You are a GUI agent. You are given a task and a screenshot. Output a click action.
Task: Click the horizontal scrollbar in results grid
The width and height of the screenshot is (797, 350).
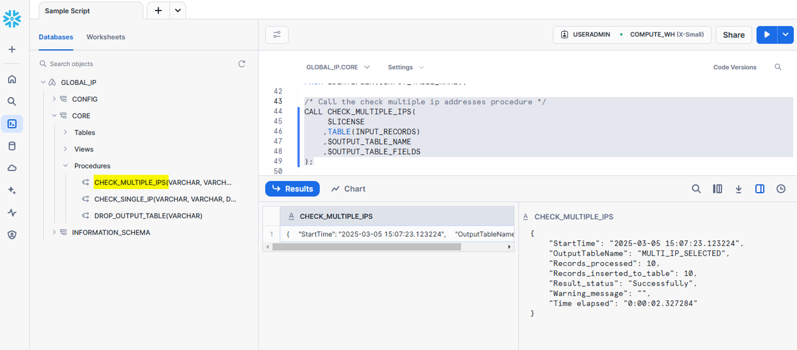(x=367, y=246)
